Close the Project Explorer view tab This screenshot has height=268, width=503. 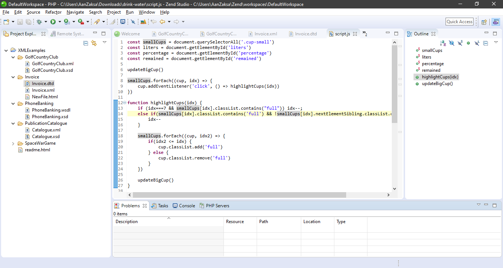[x=43, y=34]
